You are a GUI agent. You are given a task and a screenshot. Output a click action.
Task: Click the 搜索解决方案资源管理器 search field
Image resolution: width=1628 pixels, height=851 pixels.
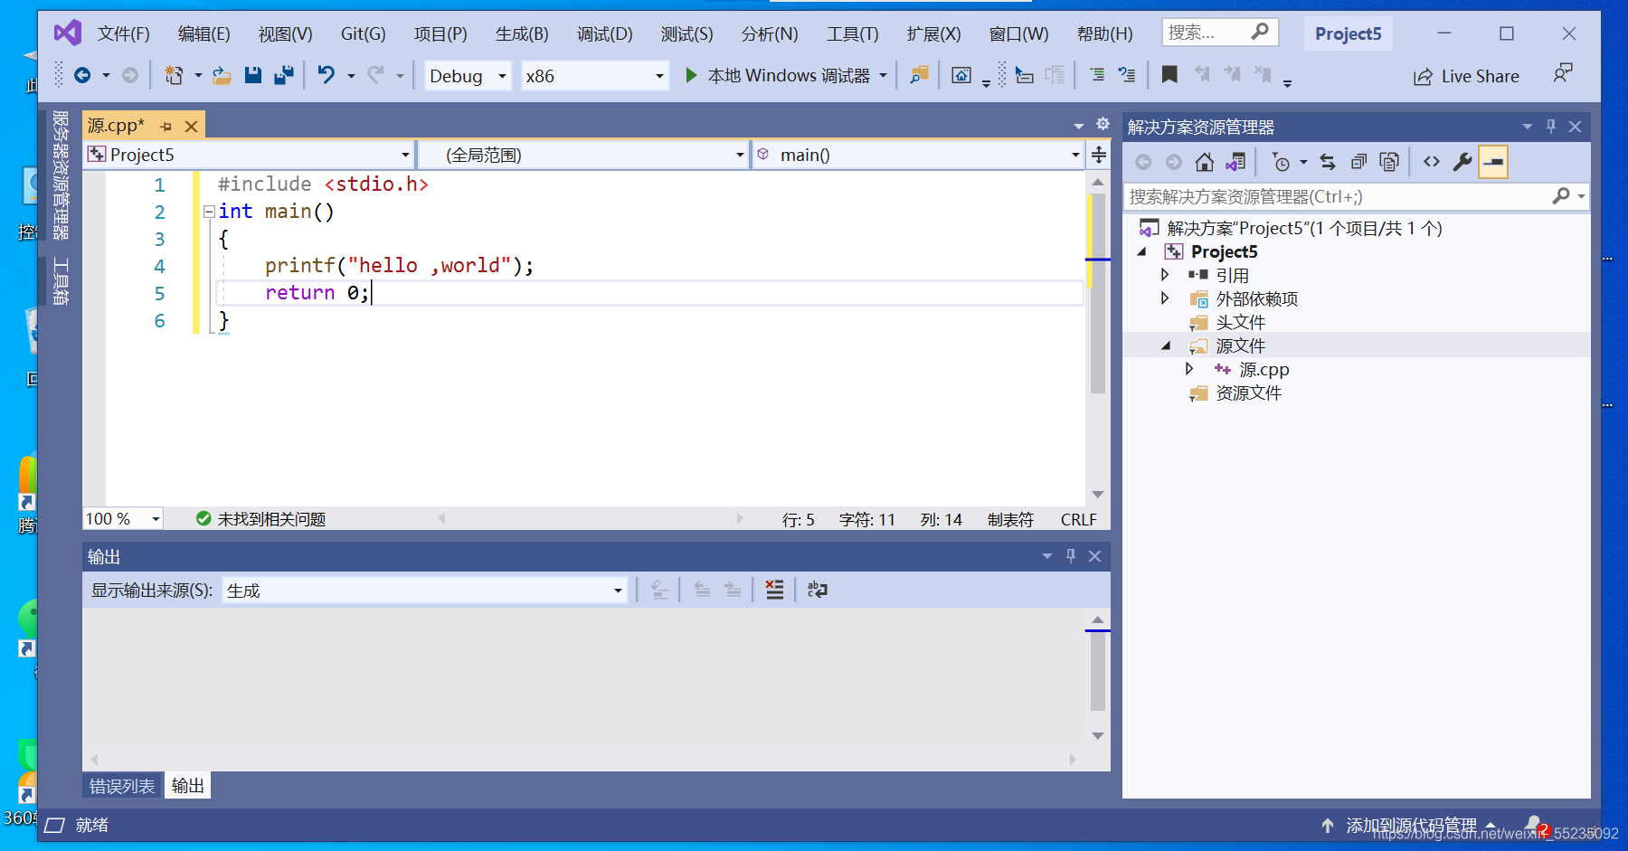1355,196
